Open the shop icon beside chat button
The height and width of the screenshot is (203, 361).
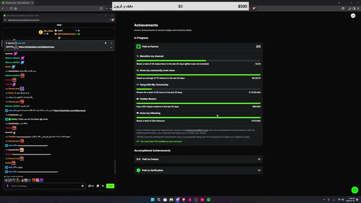[98, 186]
